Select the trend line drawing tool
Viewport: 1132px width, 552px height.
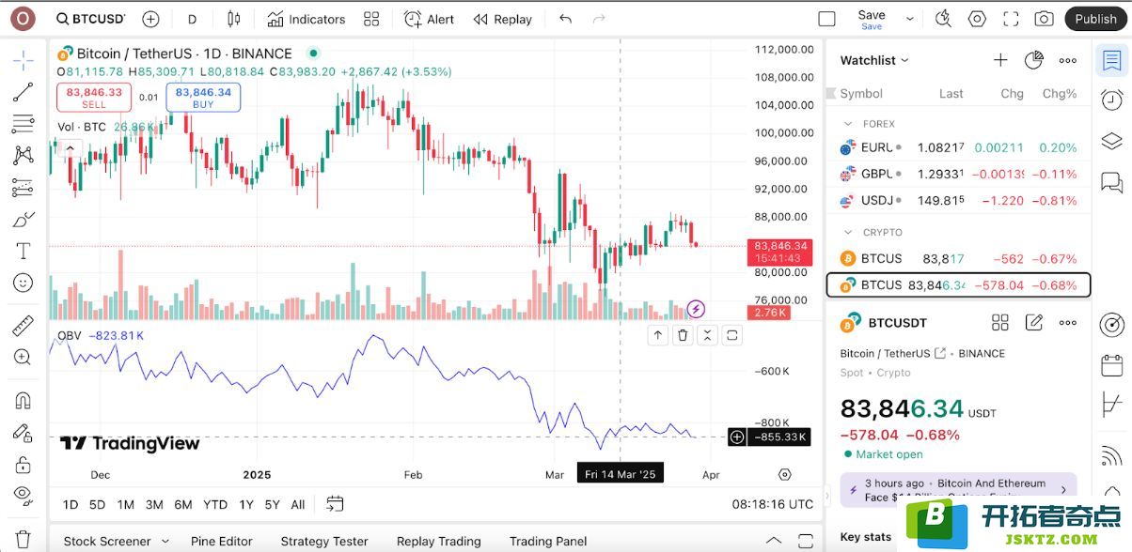[24, 92]
